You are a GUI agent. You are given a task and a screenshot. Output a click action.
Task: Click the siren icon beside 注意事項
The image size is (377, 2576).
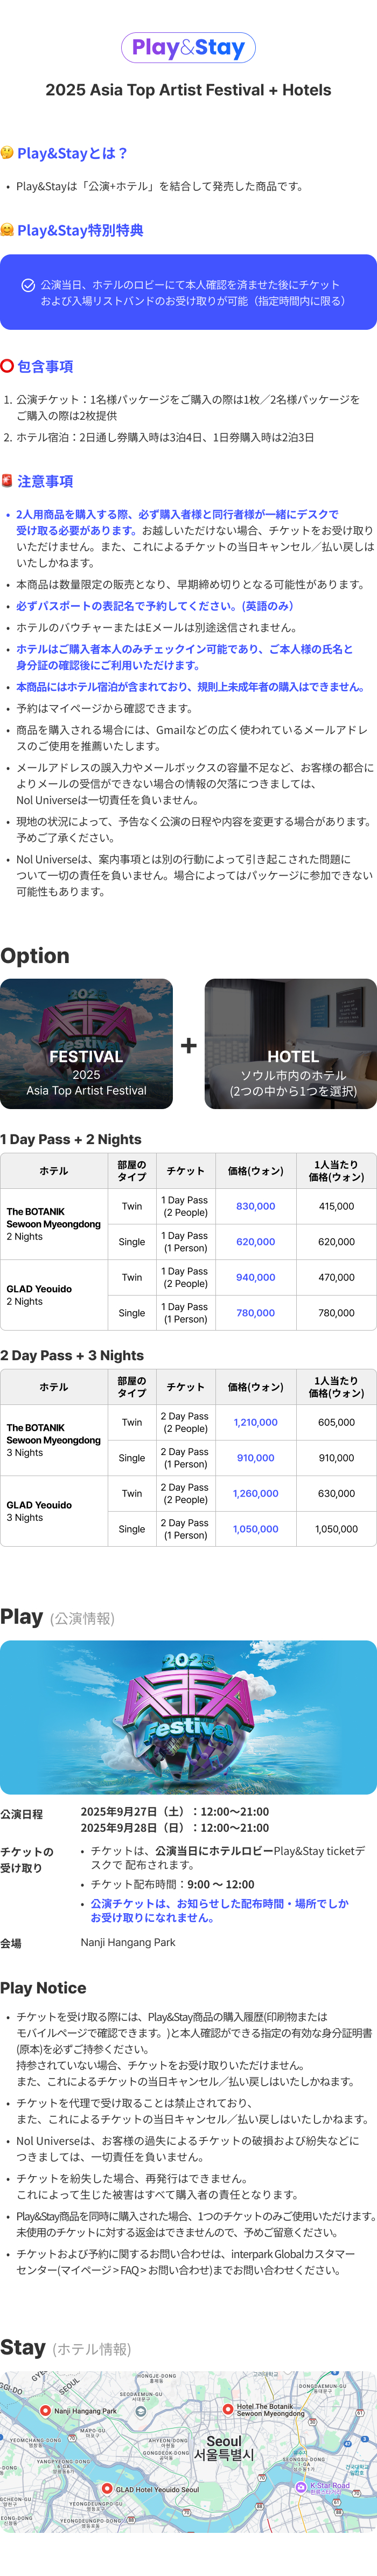click(7, 481)
